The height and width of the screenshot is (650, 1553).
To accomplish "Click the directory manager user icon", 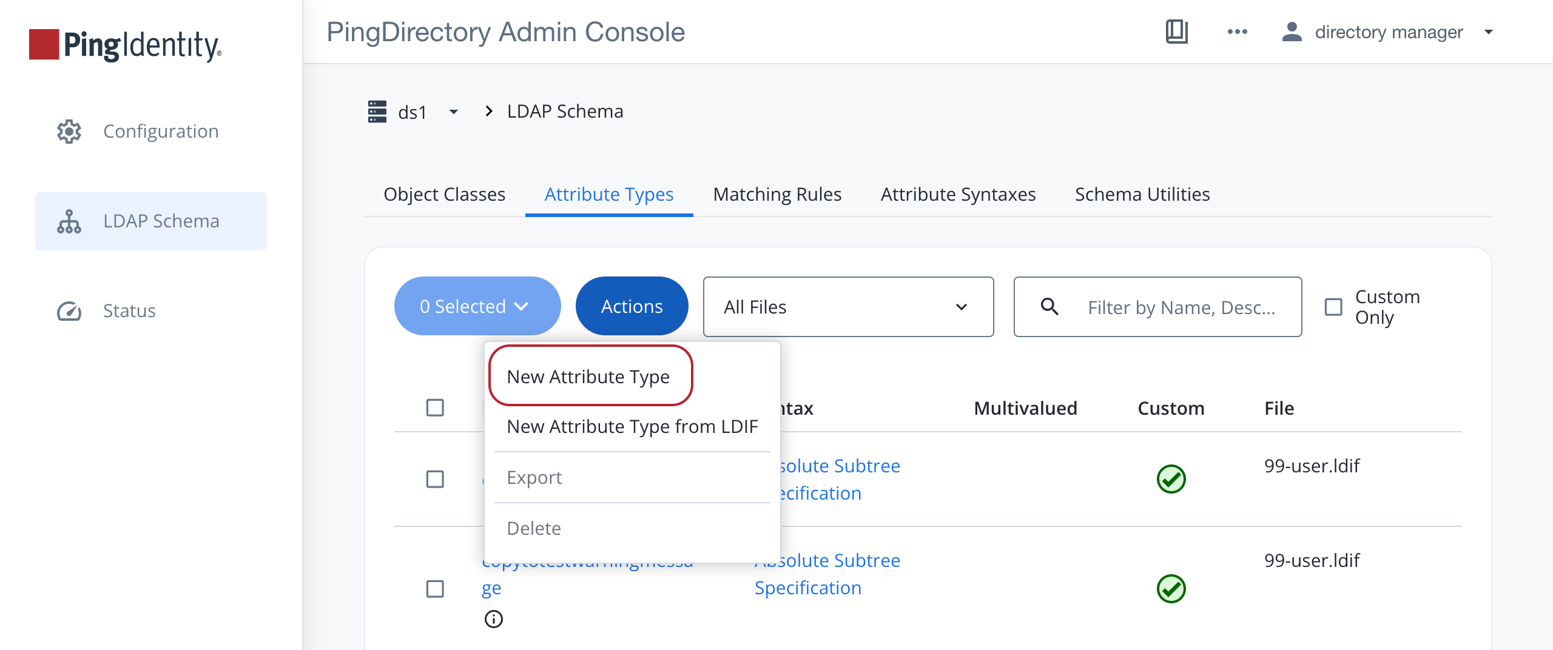I will (x=1291, y=32).
